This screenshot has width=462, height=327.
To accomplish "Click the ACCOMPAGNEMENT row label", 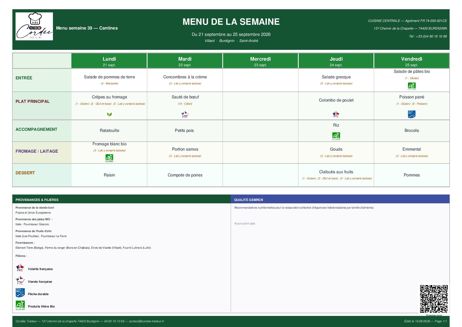I will (36, 129).
